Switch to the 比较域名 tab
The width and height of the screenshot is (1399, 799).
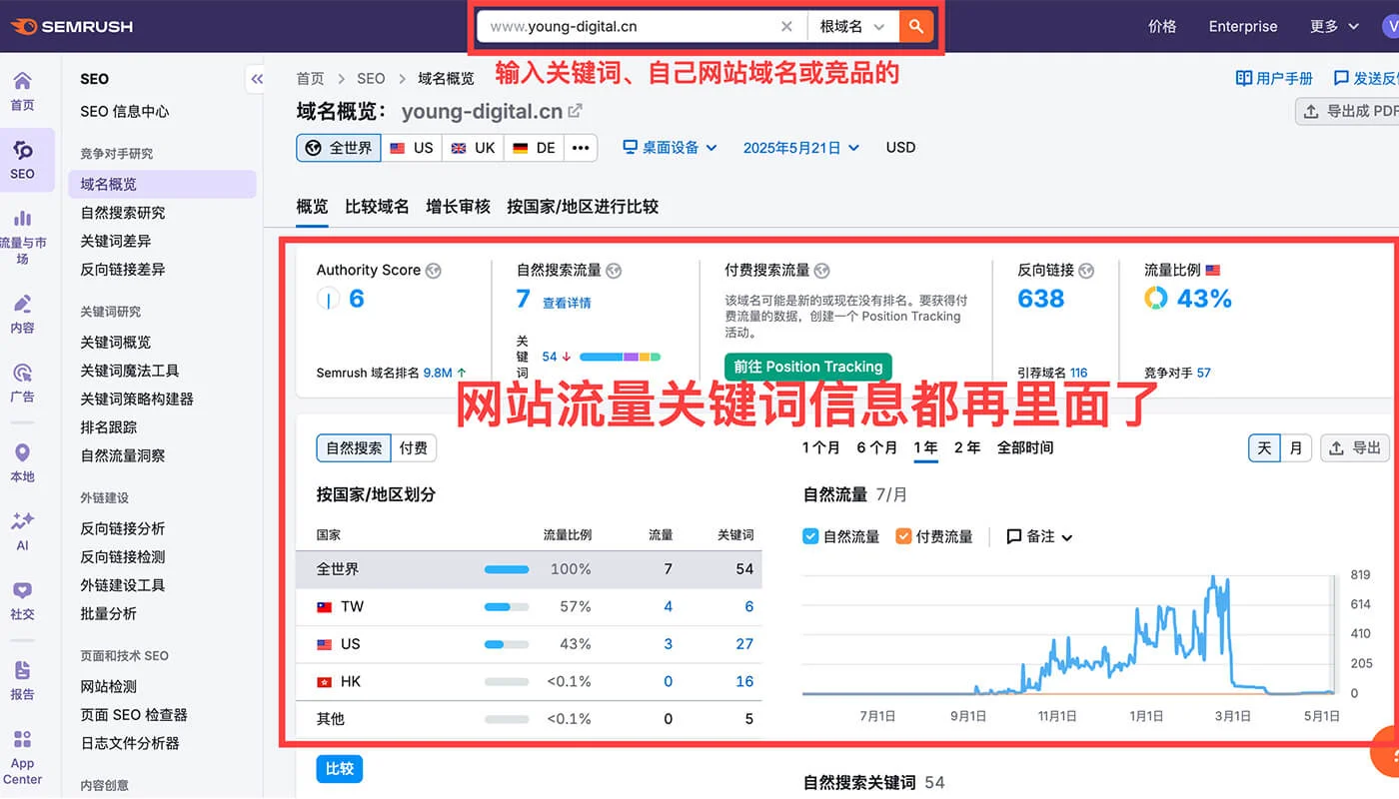(377, 207)
